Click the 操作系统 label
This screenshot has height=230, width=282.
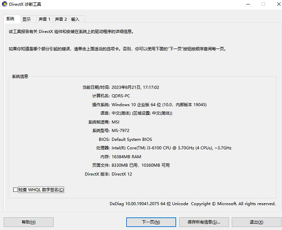click(x=101, y=105)
